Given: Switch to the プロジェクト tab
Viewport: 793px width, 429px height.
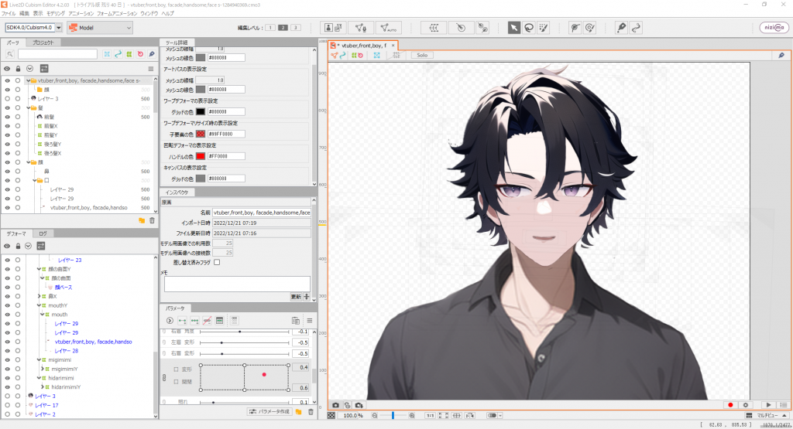Looking at the screenshot, I should (45, 43).
